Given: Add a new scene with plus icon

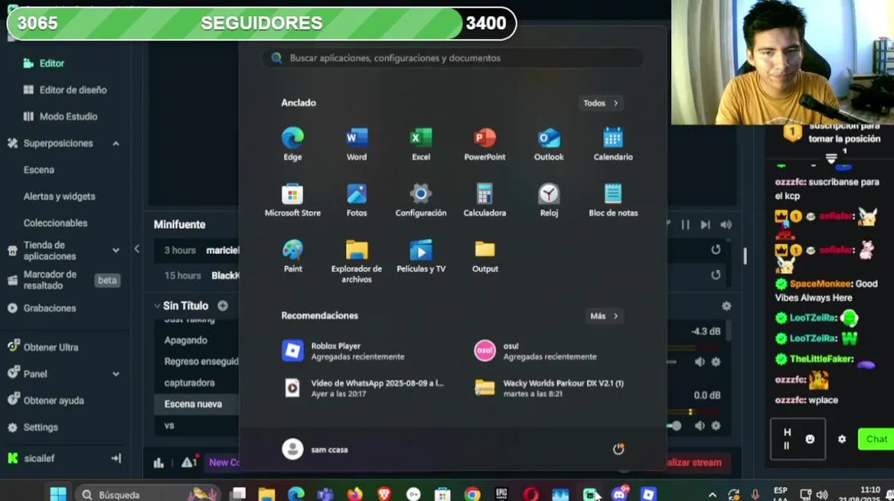Looking at the screenshot, I should (223, 305).
